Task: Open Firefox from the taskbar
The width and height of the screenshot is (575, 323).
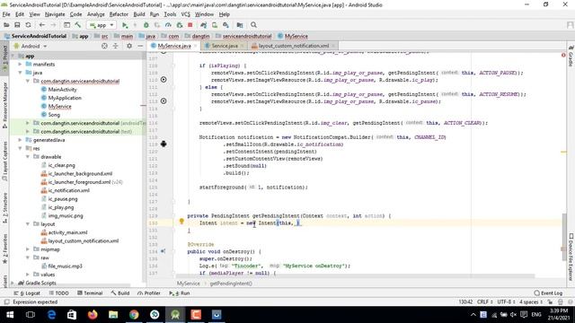Action: pos(93,315)
